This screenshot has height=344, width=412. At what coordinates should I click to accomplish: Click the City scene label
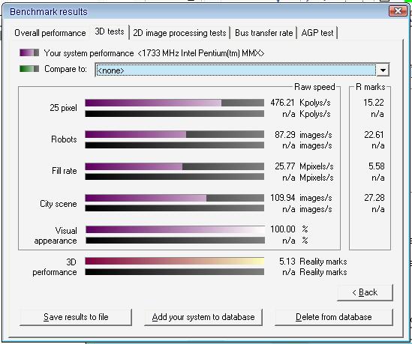(59, 204)
